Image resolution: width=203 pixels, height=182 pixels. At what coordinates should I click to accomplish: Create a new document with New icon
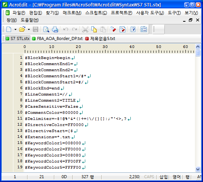(x=9, y=29)
